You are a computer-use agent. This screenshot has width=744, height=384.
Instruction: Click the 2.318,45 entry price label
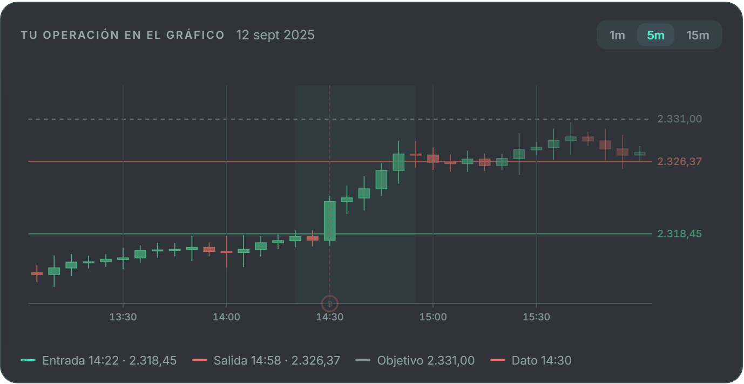coord(680,234)
